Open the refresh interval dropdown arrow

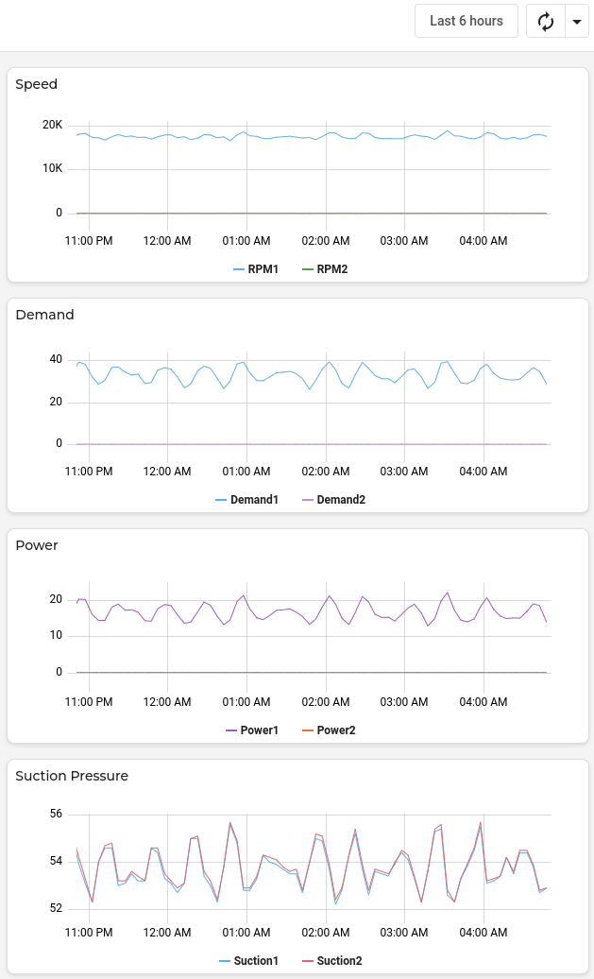coord(576,21)
